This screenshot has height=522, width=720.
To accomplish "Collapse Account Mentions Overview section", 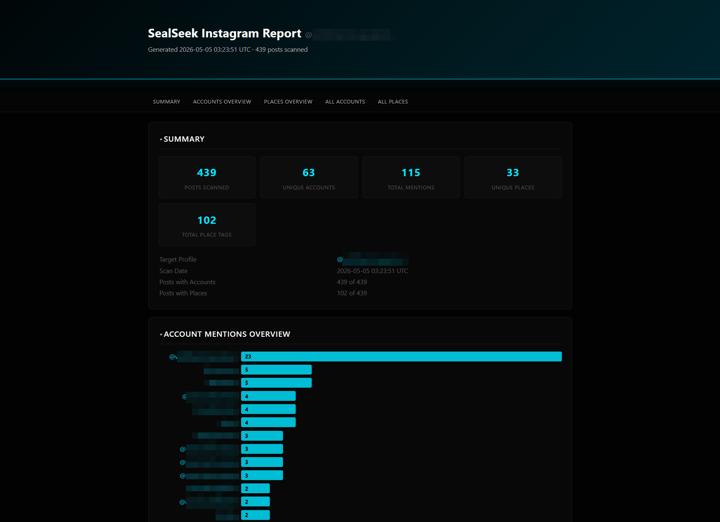I will [x=161, y=335].
